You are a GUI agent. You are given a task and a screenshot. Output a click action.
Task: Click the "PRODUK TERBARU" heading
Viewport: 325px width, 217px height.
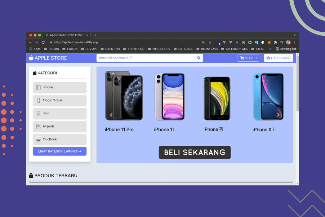[x=56, y=175]
